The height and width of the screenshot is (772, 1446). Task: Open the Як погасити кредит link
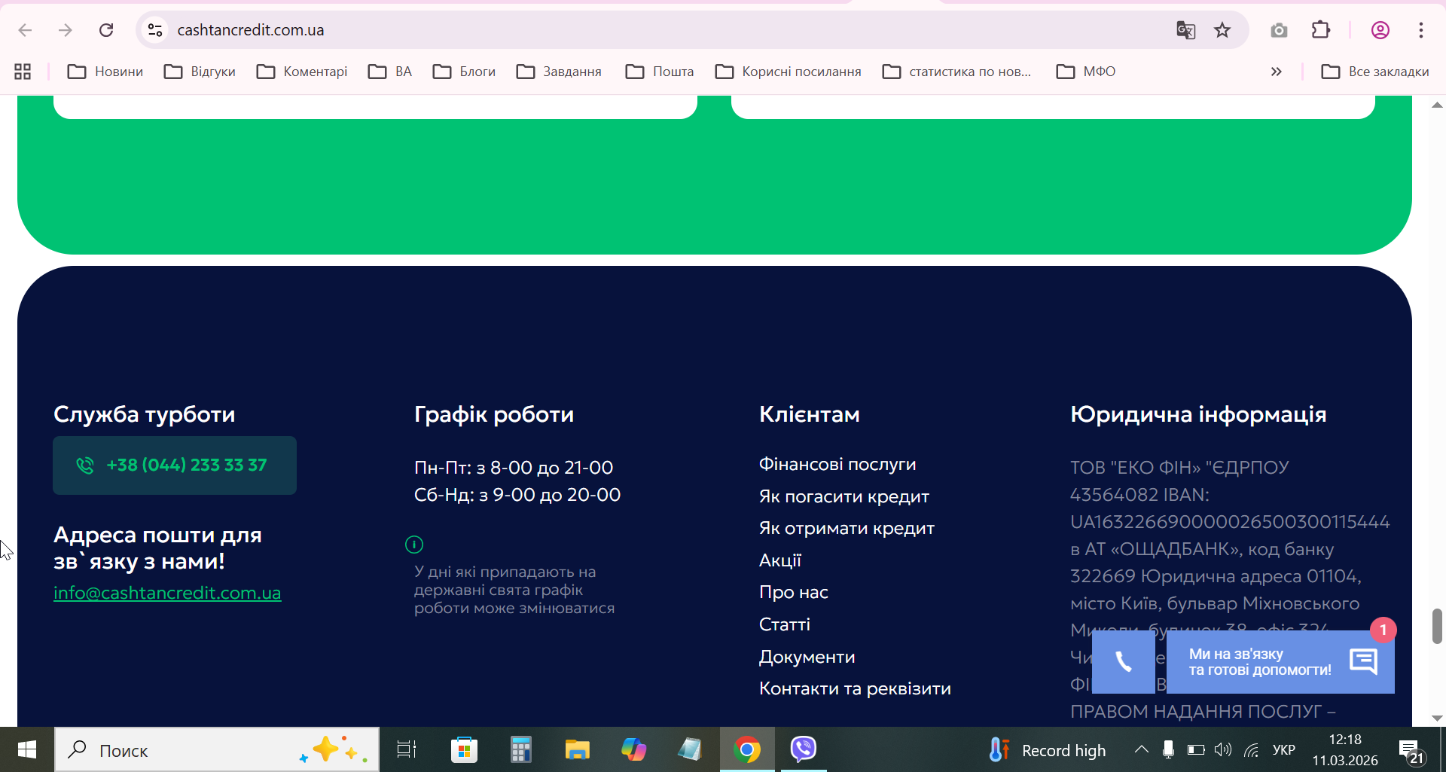tap(844, 497)
